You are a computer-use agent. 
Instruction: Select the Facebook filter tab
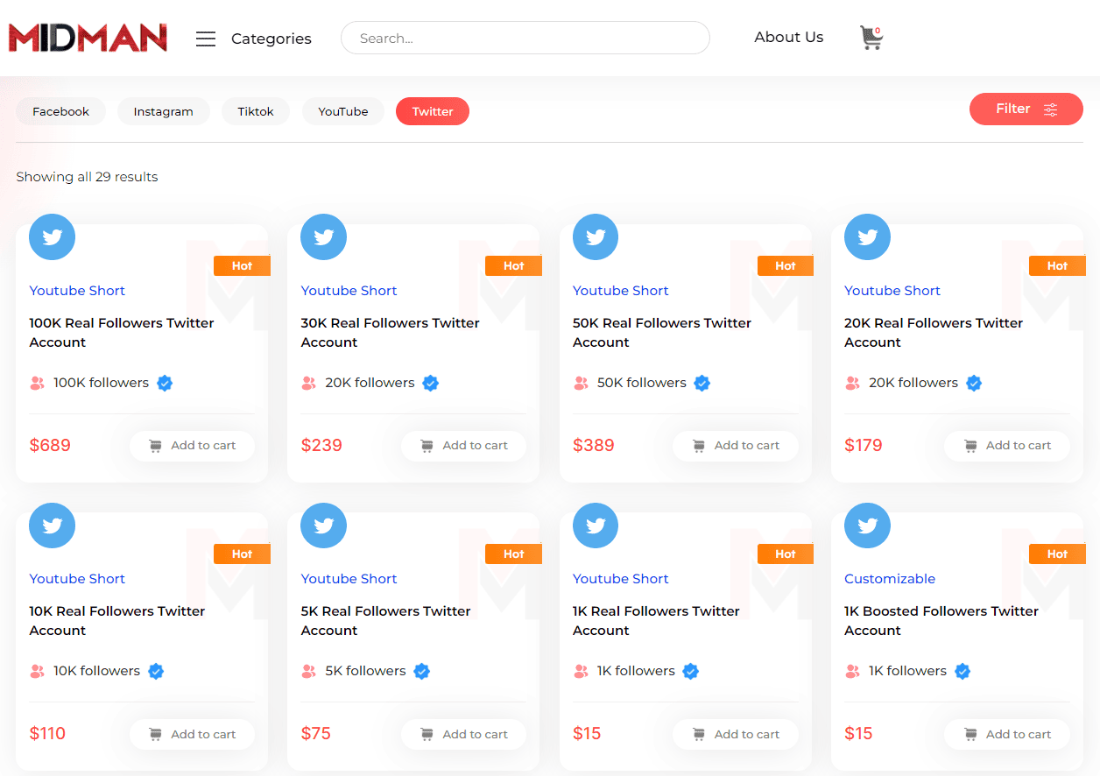click(x=60, y=111)
